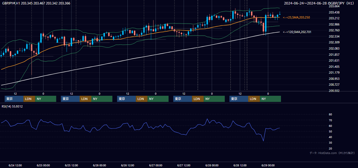
Task: Click the RSI 60 level label
Action: click(330, 126)
